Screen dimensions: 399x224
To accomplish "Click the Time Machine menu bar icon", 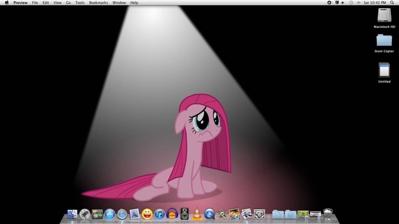I will point(351,3).
